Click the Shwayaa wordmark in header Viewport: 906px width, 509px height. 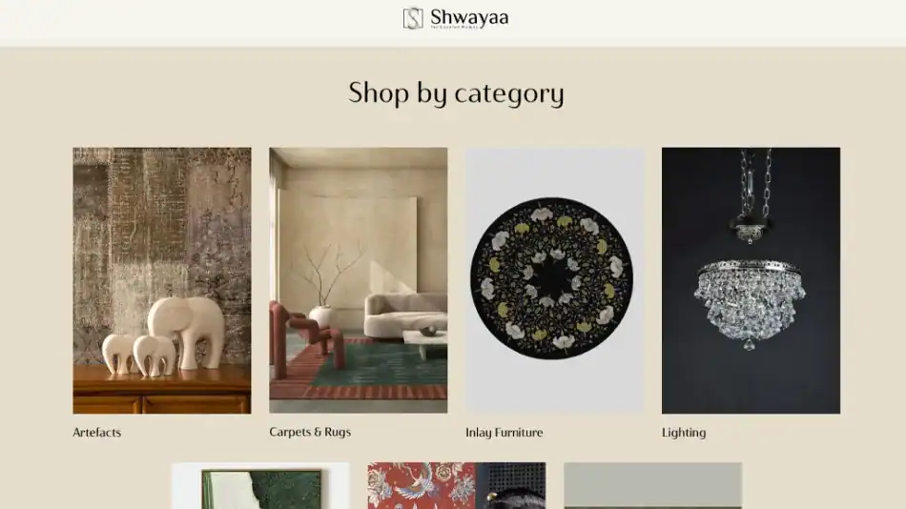coord(469,18)
